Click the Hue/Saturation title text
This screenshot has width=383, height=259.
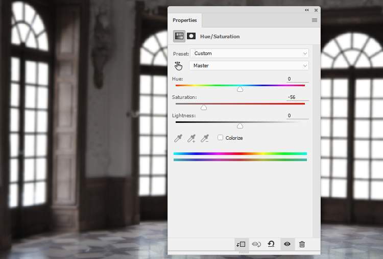click(220, 37)
